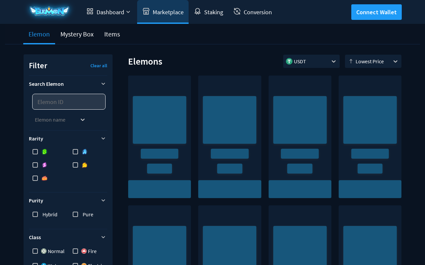Click the Marketplace storefront icon
Image resolution: width=425 pixels, height=265 pixels.
point(146,12)
